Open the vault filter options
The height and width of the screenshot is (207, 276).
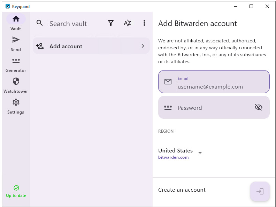[111, 23]
